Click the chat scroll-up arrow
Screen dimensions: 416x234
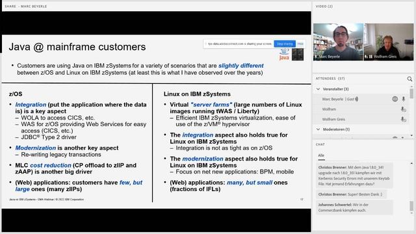tap(411, 164)
